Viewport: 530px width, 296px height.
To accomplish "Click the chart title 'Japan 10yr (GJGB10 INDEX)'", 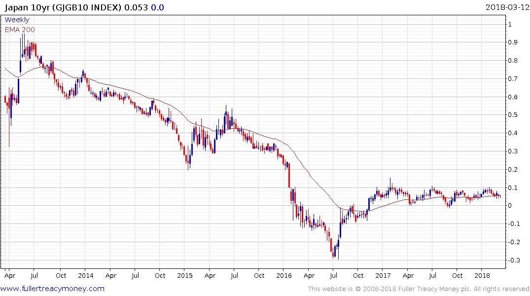I will [x=63, y=7].
